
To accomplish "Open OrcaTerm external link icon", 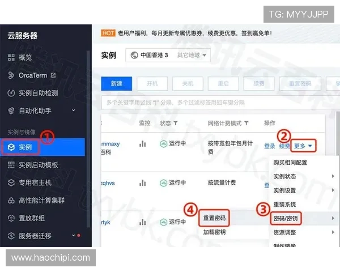I will coord(53,75).
